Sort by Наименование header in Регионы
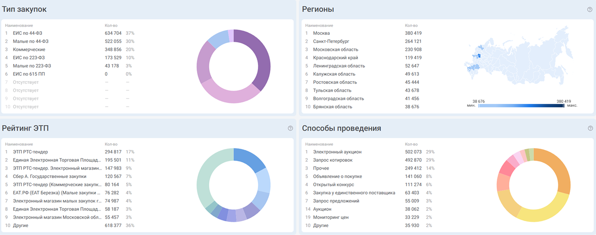The height and width of the screenshot is (235, 596). (x=319, y=26)
